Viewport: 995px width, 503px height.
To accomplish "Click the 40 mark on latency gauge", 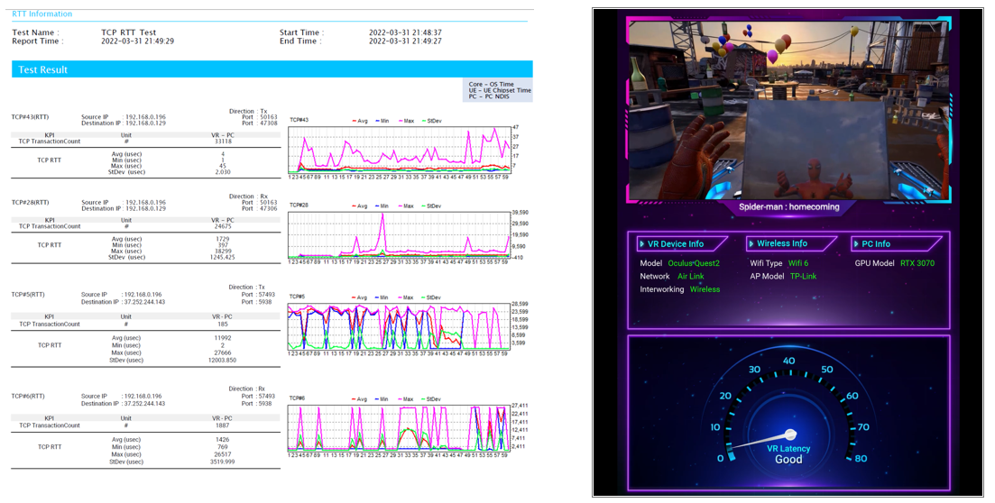I will pyautogui.click(x=788, y=361).
